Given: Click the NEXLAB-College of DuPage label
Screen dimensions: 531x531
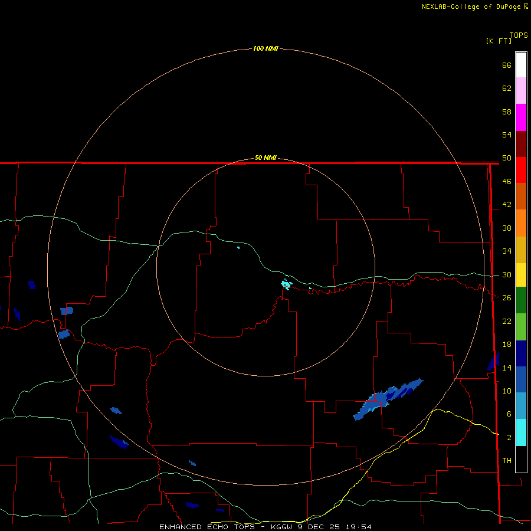Looking at the screenshot, I should pyautogui.click(x=474, y=6).
